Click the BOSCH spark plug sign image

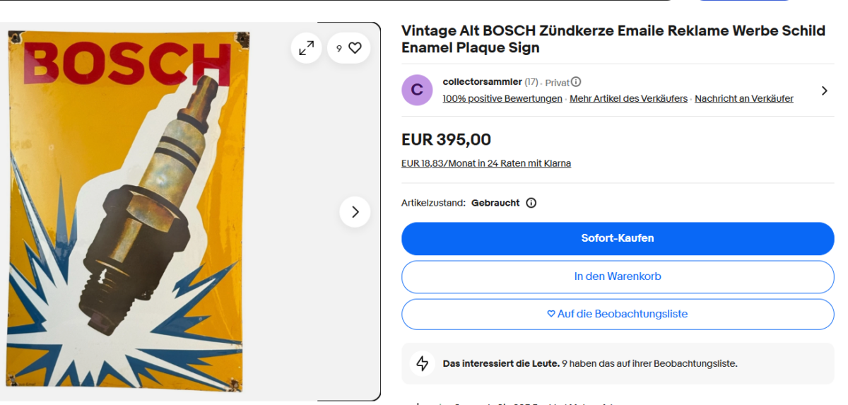tap(127, 212)
